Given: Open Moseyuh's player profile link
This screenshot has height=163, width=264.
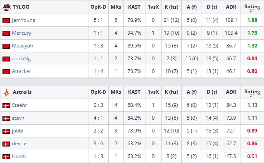Looking at the screenshot, I should coord(22,46).
